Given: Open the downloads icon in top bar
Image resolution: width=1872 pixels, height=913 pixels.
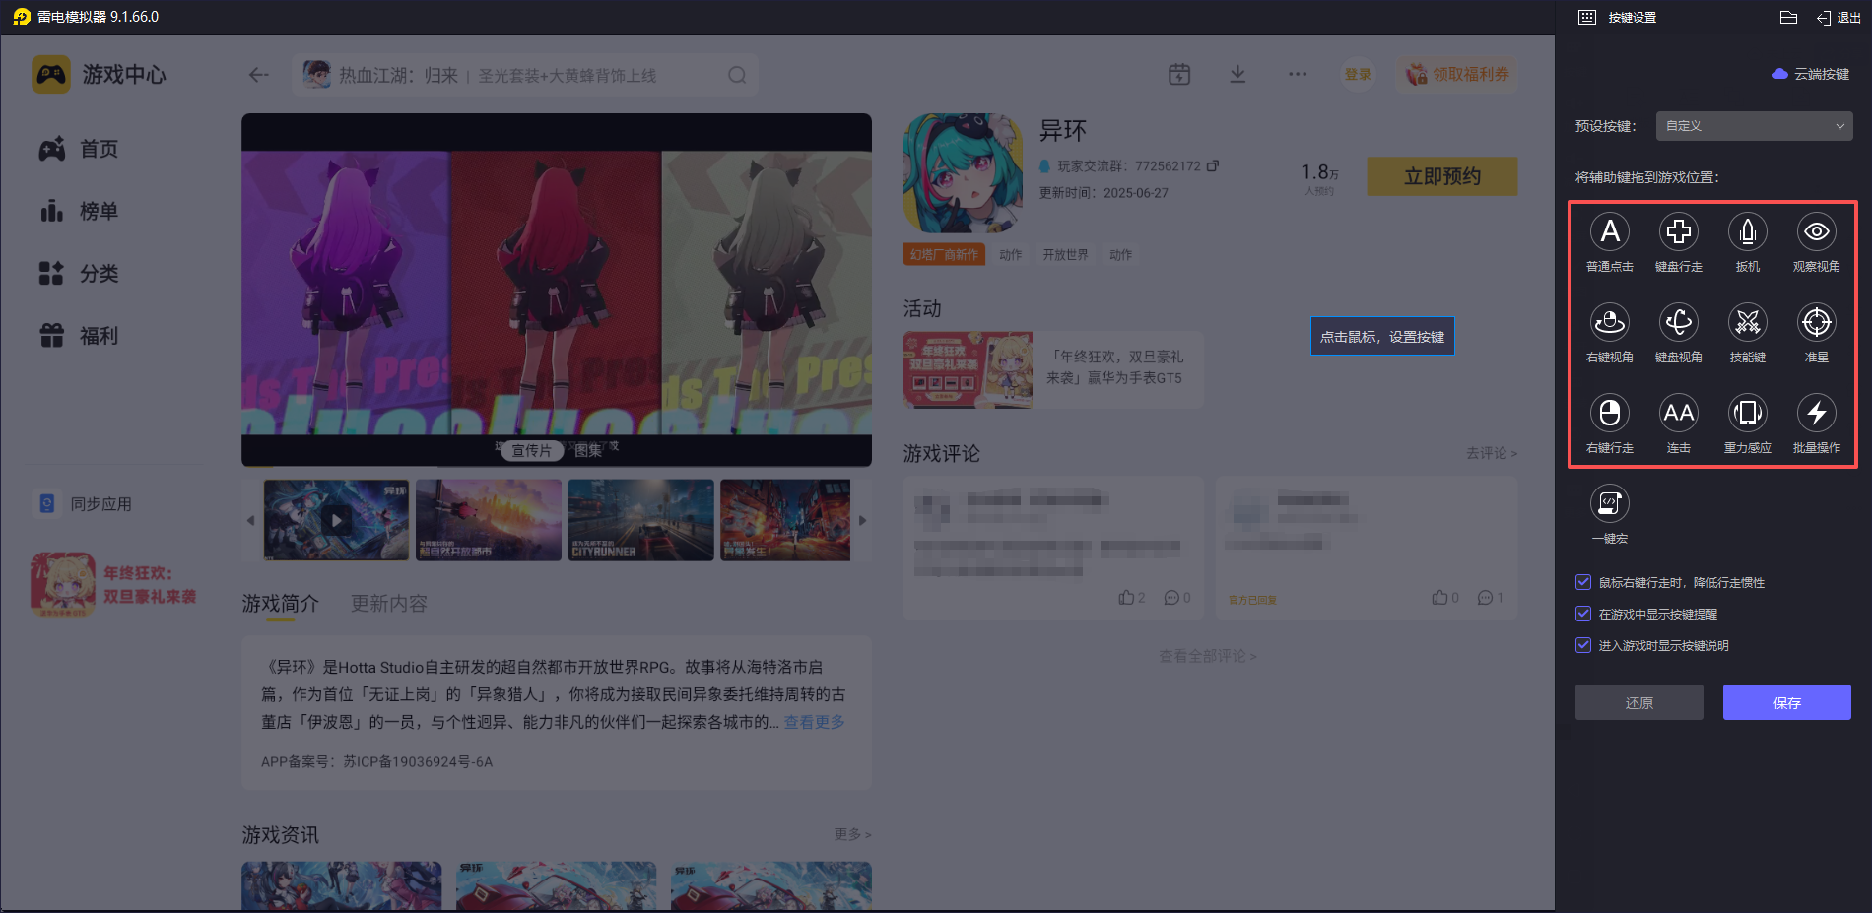Looking at the screenshot, I should pyautogui.click(x=1238, y=74).
